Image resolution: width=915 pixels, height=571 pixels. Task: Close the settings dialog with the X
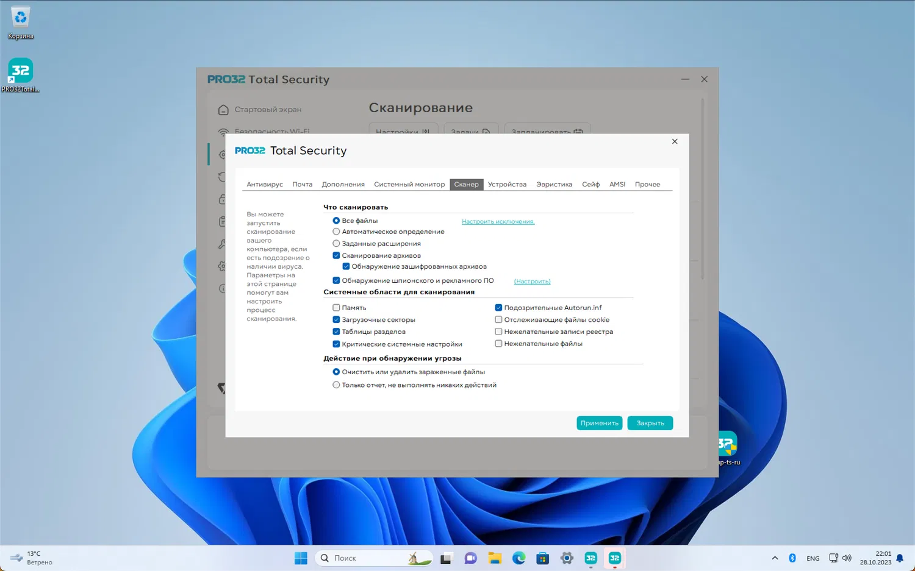click(675, 141)
